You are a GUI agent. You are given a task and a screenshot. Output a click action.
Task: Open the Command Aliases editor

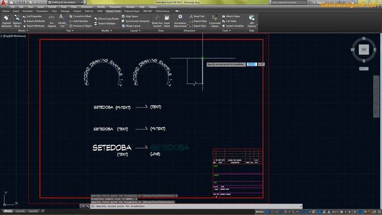tap(215, 21)
